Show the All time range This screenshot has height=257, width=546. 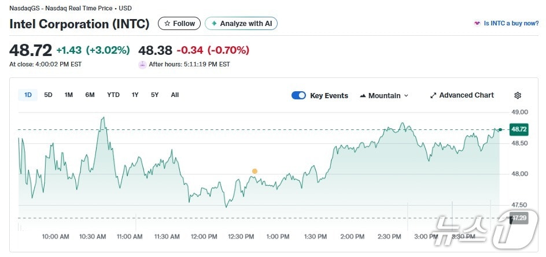(x=175, y=95)
